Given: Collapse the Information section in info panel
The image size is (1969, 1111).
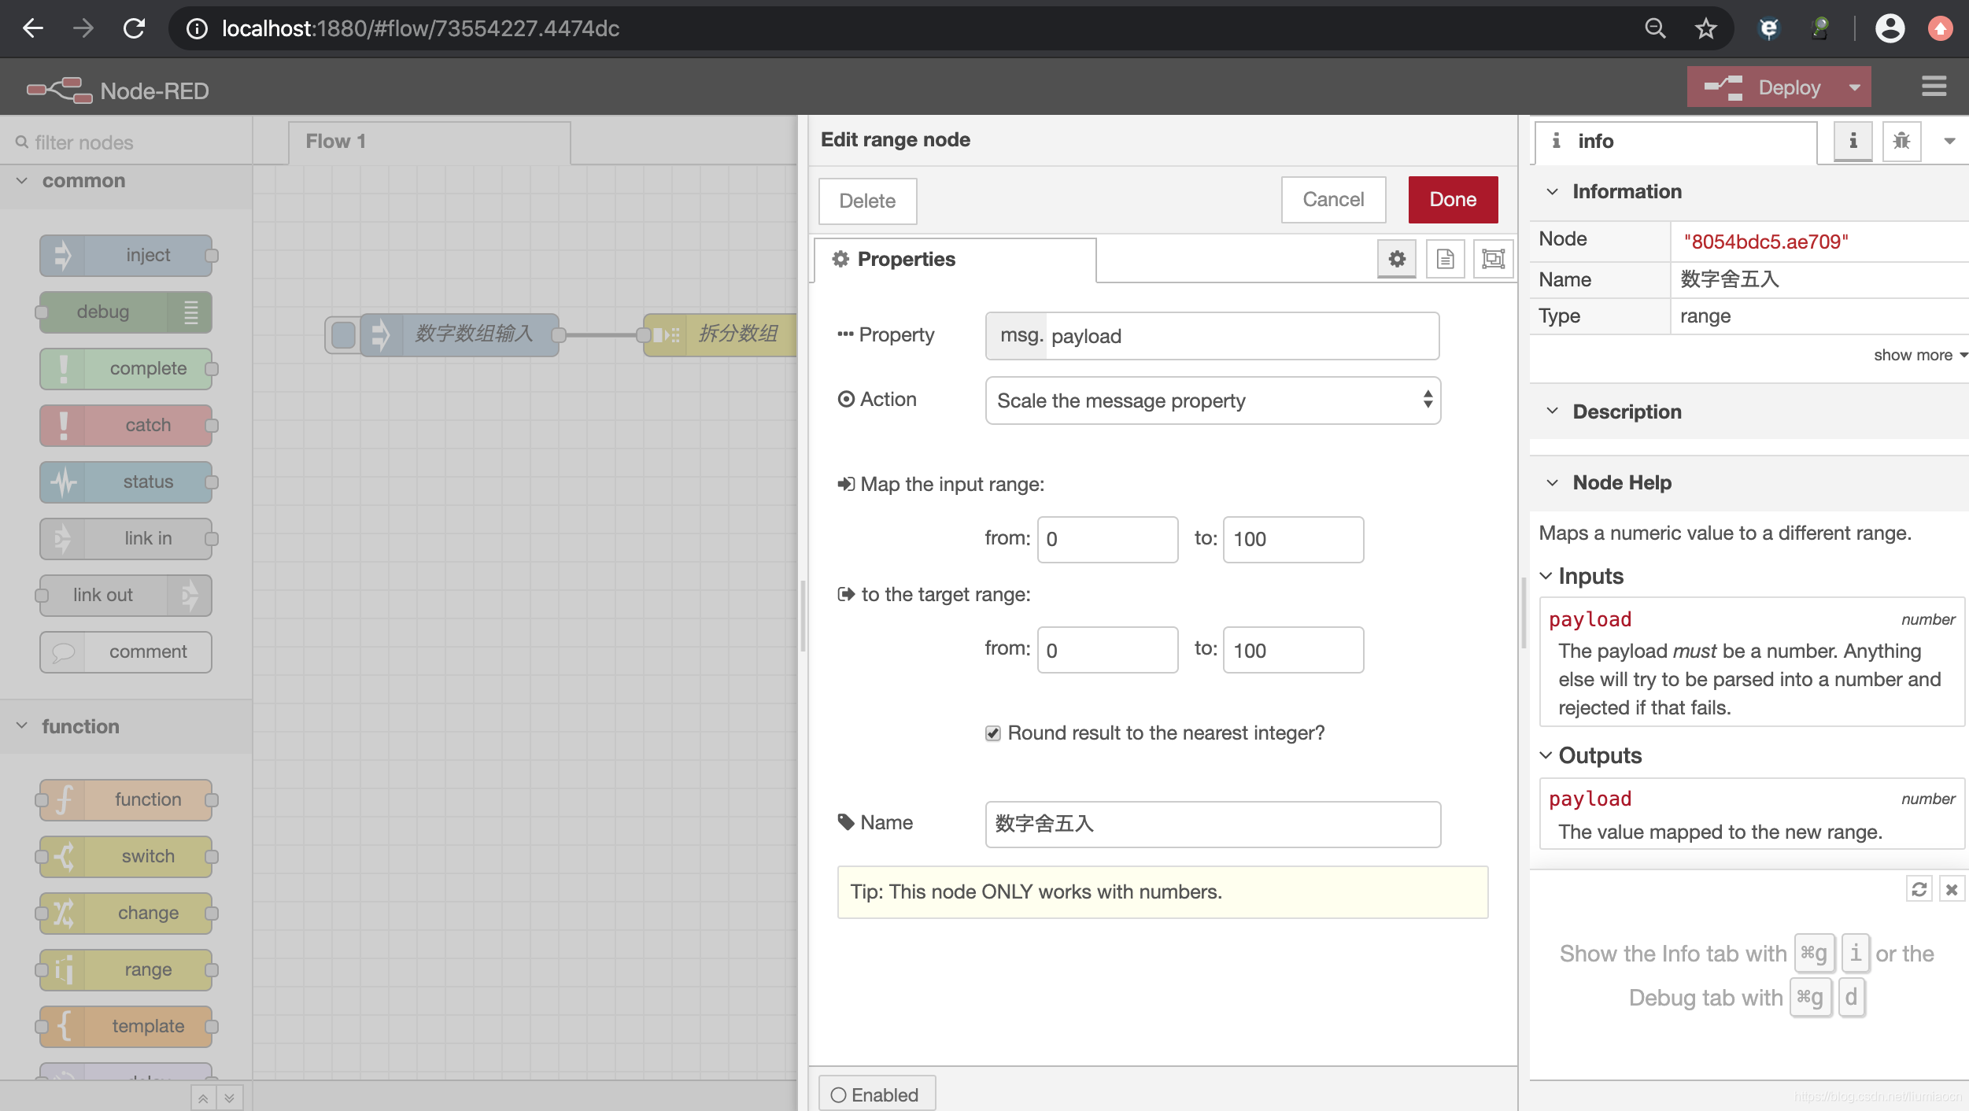Looking at the screenshot, I should pos(1553,190).
